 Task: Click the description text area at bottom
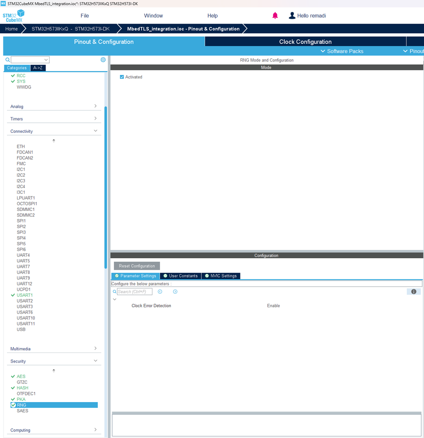tap(267, 425)
